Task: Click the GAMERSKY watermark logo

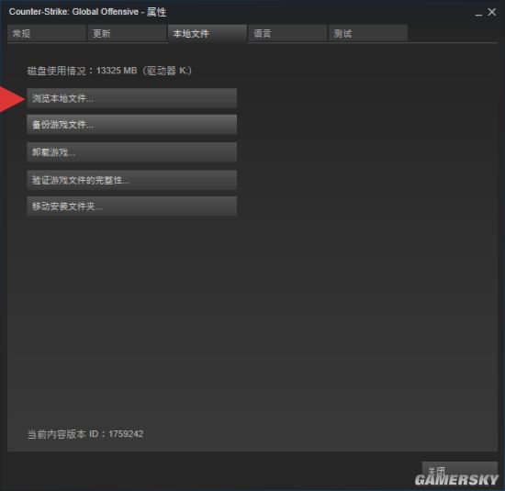Action: [x=456, y=480]
